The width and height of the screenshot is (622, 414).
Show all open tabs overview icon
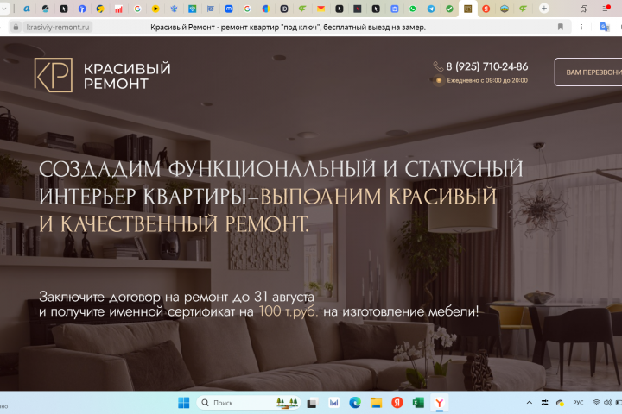coord(584,9)
